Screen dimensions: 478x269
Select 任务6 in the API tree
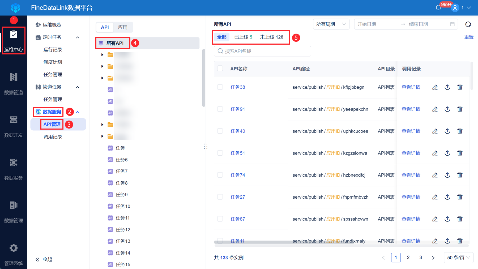click(x=122, y=160)
